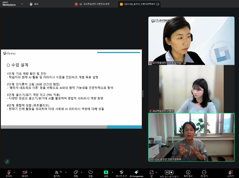The height and width of the screenshot is (178, 239).
Task: Expand video options next to 비디오
Action: (x=31, y=172)
